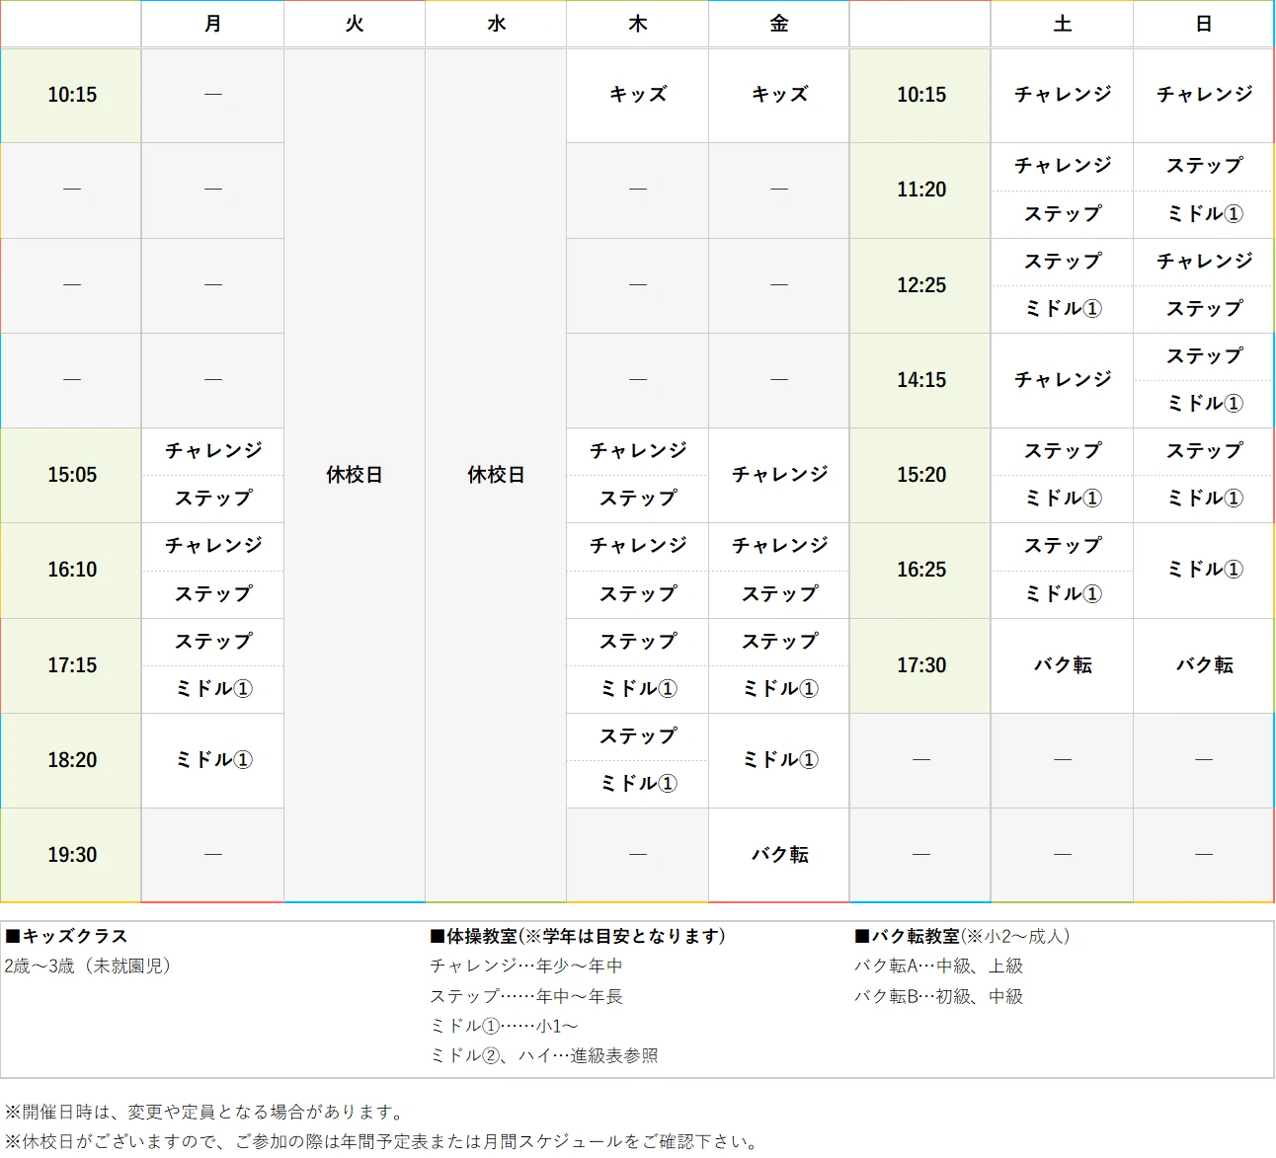This screenshot has width=1276, height=1158.
Task: Click the 日 (Sunday) column header
Action: click(x=1203, y=24)
